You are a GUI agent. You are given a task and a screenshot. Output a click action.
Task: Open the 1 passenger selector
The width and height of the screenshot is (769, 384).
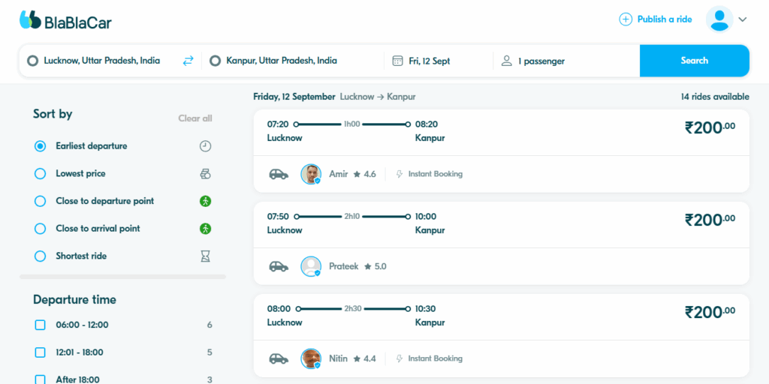coord(541,61)
